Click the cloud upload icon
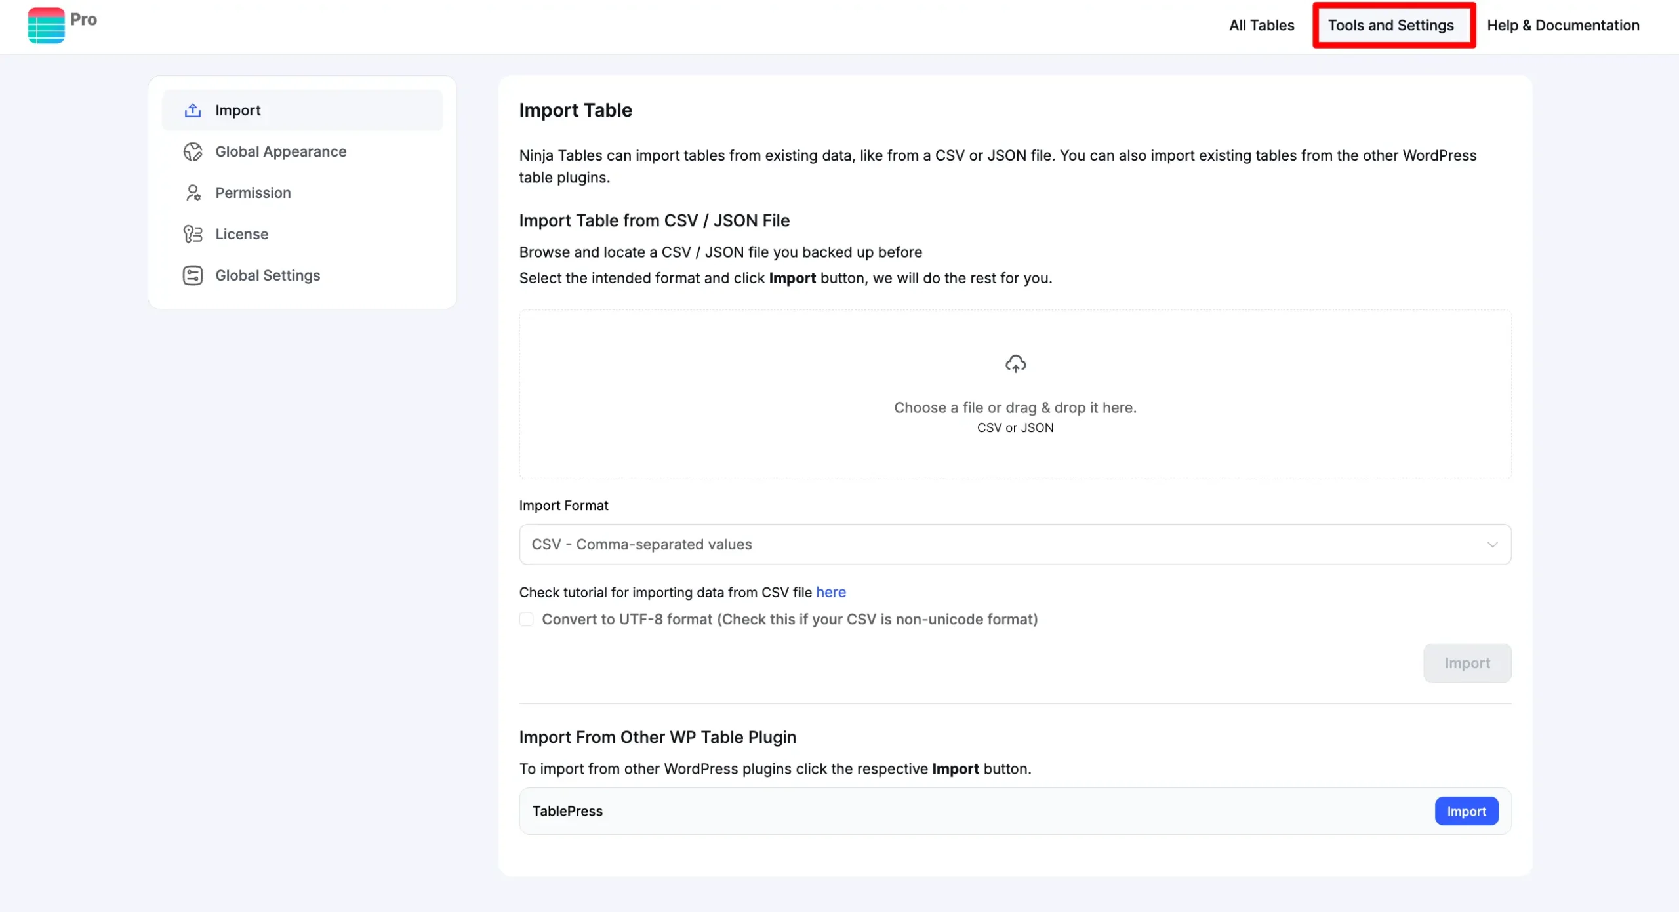Viewport: 1679px width, 912px height. tap(1015, 364)
